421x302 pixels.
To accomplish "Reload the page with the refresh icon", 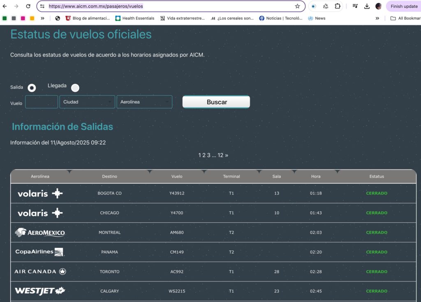I will 28,6.
